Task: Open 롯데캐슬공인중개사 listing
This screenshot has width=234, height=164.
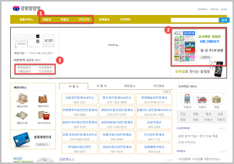Action: (154, 99)
